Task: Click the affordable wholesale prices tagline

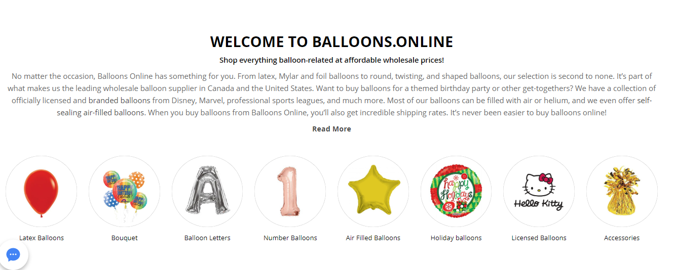Action: point(331,60)
